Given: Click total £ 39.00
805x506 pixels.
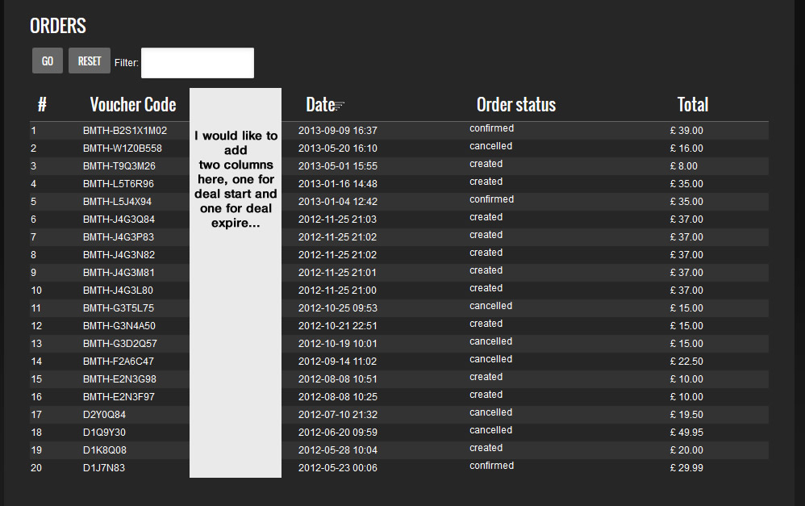Looking at the screenshot, I should pos(686,131).
